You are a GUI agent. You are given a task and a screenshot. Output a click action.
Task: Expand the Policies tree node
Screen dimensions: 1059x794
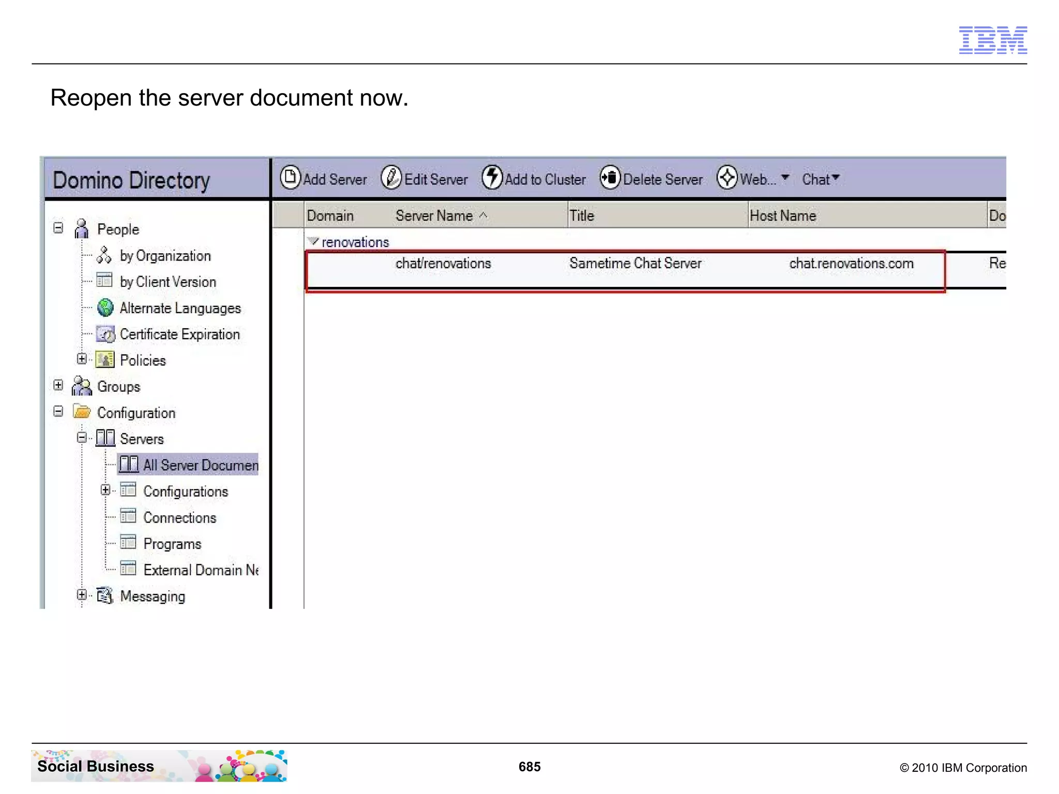coord(82,359)
